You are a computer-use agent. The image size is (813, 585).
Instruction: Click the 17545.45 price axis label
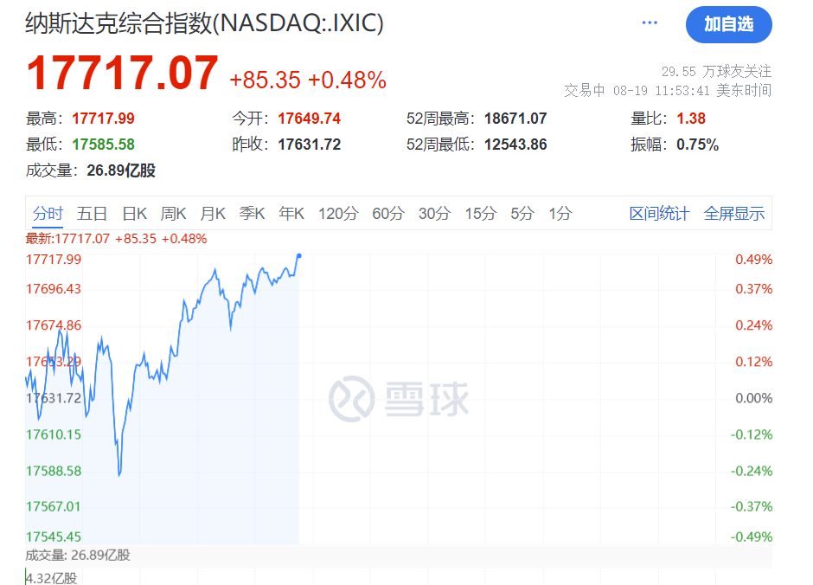coord(54,537)
